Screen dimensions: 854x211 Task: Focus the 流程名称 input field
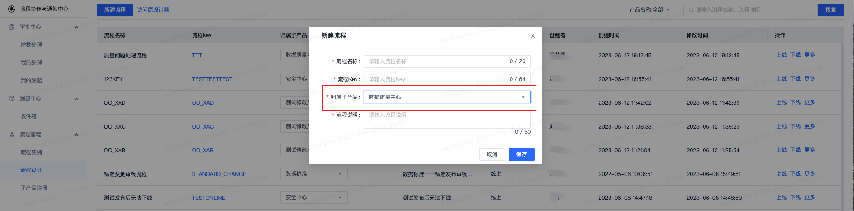click(447, 61)
